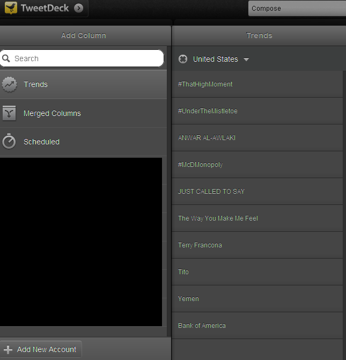Focus the Search input field
The height and width of the screenshot is (360, 346).
(82, 58)
